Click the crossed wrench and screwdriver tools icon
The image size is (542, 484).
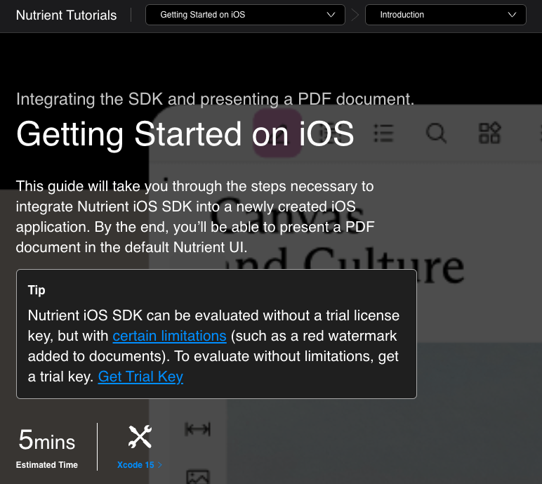(x=140, y=437)
